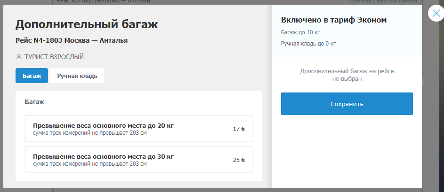Click the Багаж до 10 кг line
This screenshot has height=192, width=444.
300,32
